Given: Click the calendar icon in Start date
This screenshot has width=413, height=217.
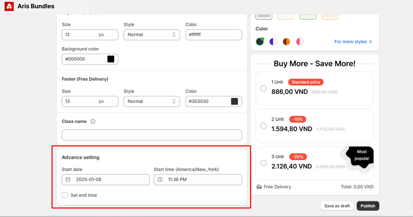Looking at the screenshot, I should click(68, 179).
